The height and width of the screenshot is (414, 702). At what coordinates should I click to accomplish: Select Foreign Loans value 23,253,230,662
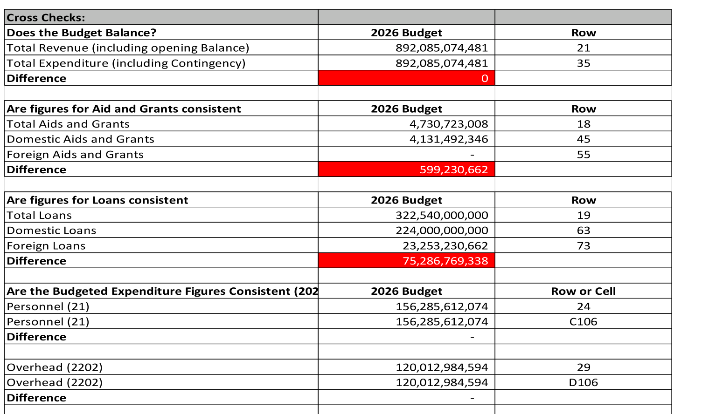coord(406,245)
